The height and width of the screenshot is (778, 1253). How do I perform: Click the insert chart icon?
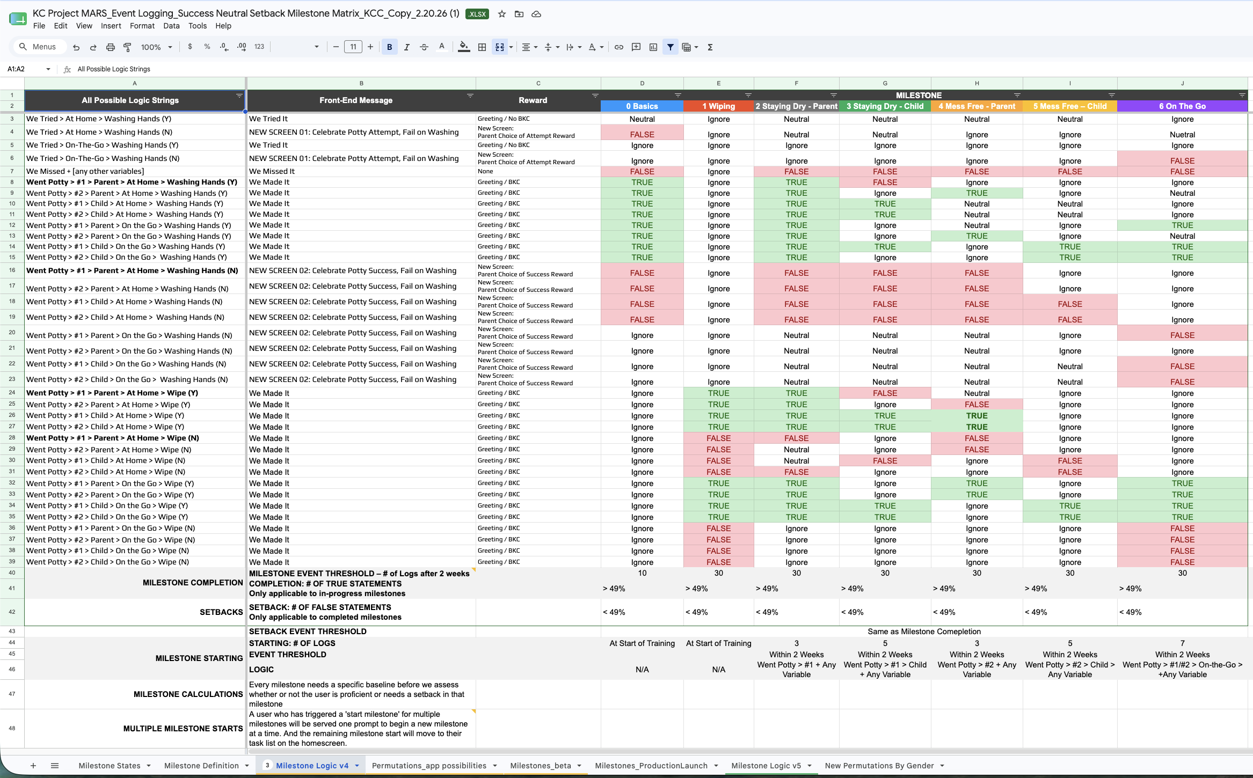[x=653, y=47]
